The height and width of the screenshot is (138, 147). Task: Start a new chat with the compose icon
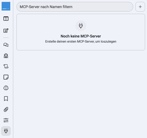coord(6,30)
